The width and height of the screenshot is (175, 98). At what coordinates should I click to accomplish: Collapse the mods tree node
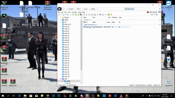(x=61, y=79)
